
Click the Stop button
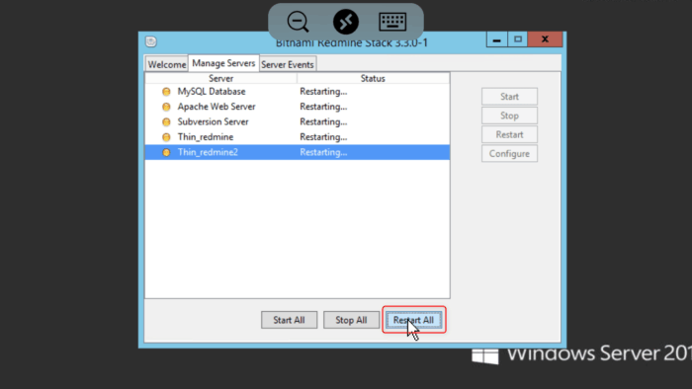coord(509,116)
